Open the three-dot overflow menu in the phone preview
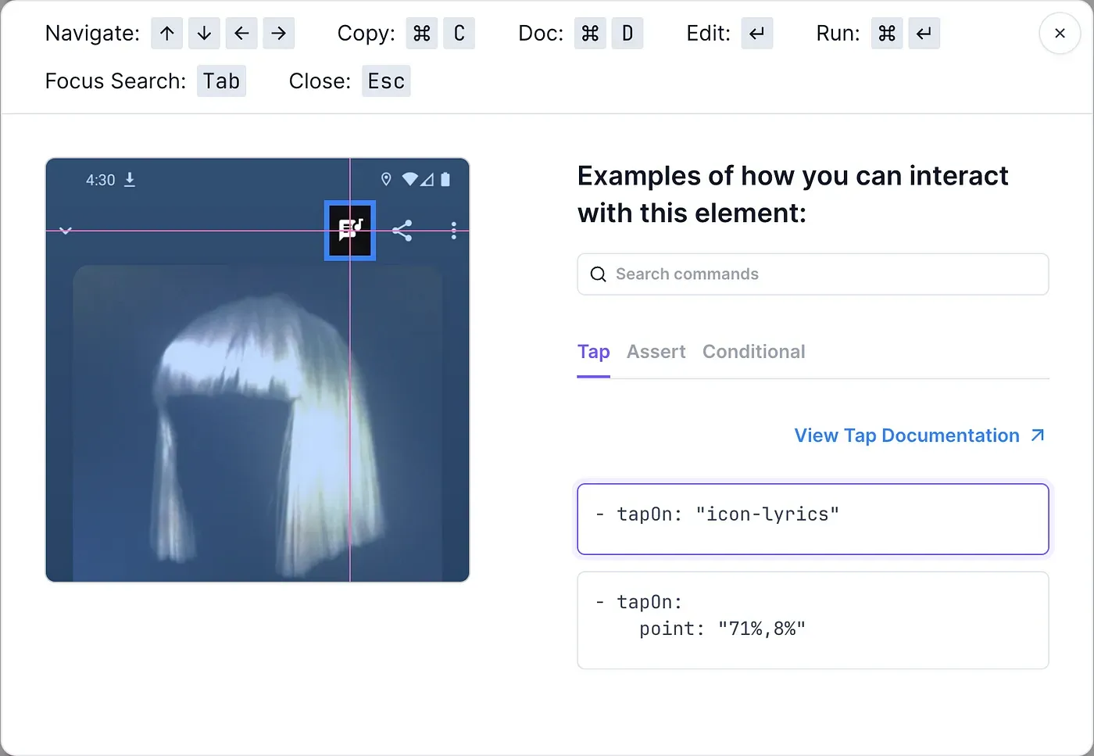1094x756 pixels. [453, 231]
